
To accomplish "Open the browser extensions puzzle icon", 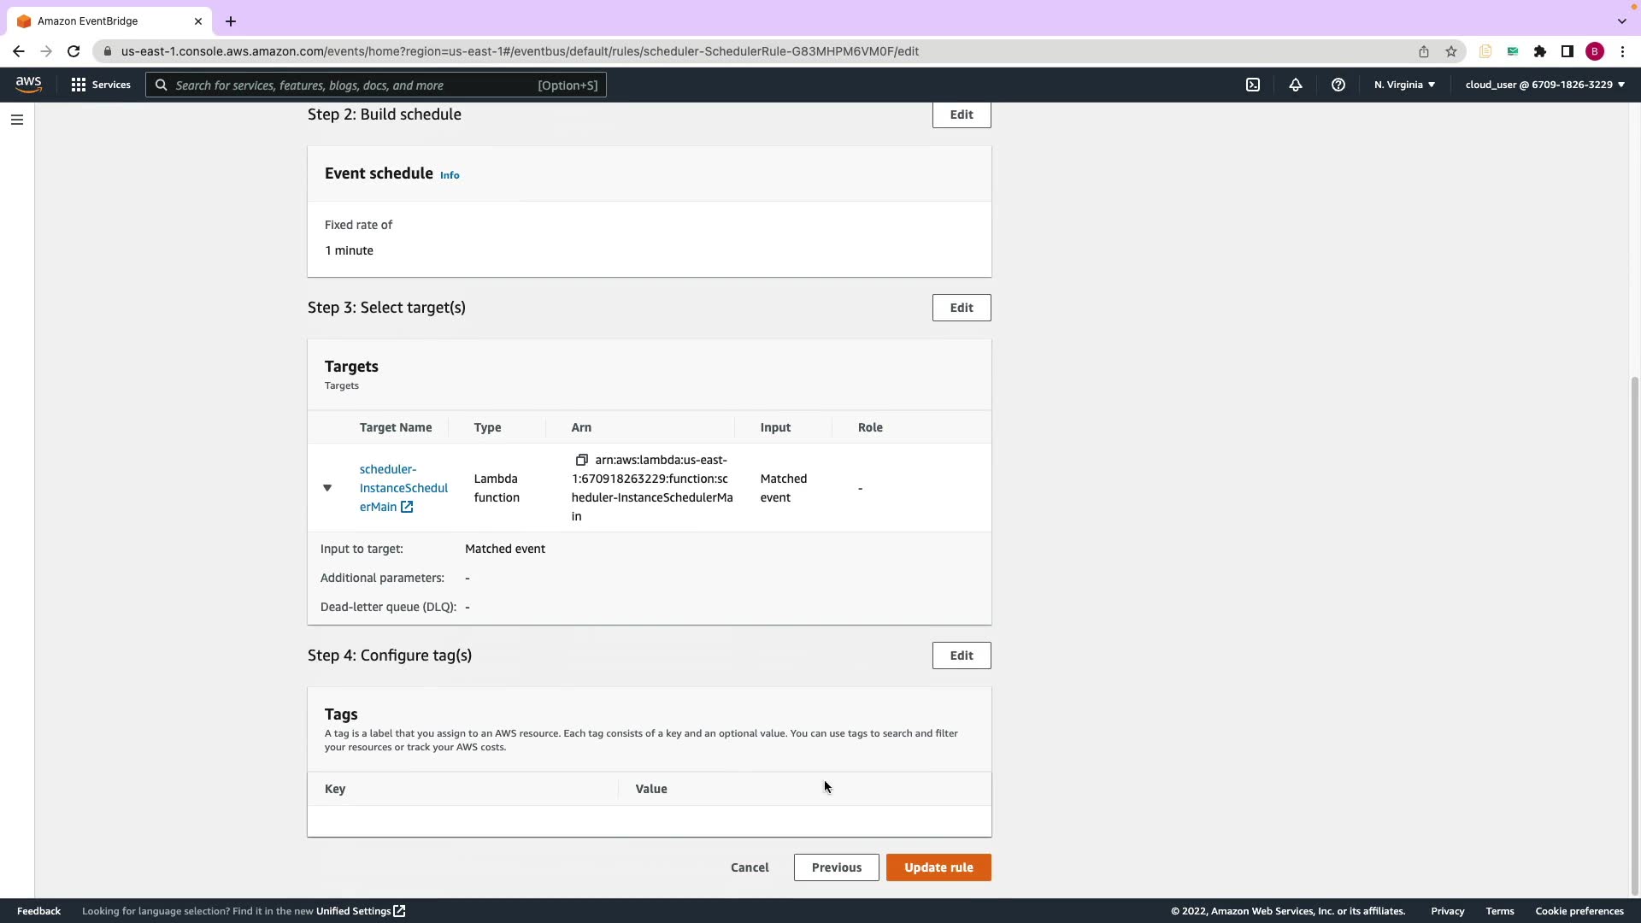I will pyautogui.click(x=1540, y=51).
